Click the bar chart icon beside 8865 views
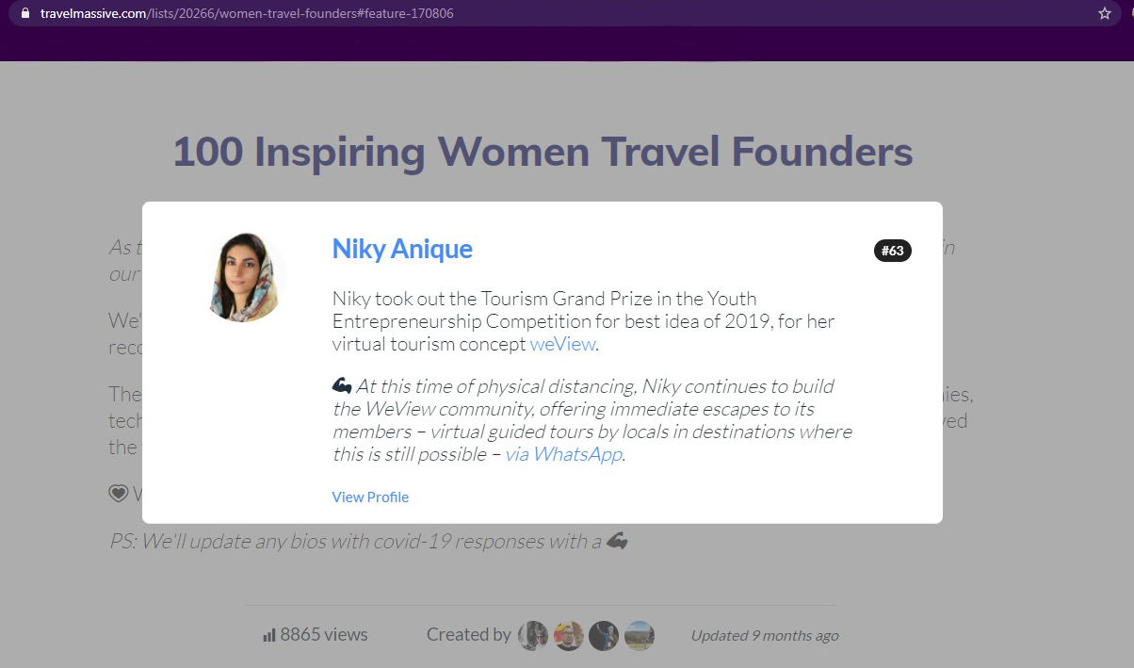 (269, 635)
